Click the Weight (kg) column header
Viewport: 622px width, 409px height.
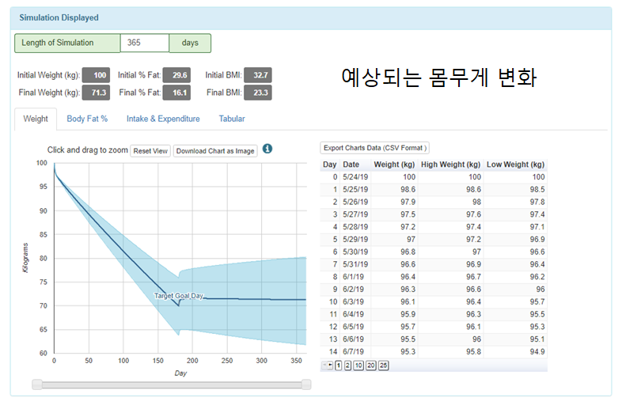pos(394,165)
